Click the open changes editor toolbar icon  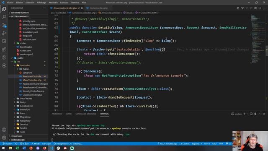(x=238, y=8)
